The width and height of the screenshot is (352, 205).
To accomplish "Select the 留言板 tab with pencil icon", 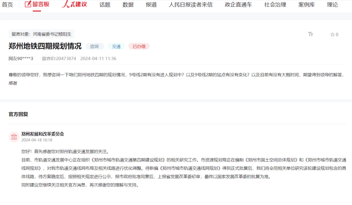I will coord(37,4).
